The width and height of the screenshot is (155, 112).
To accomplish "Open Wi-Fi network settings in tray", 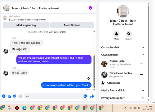I will (x=131, y=108).
